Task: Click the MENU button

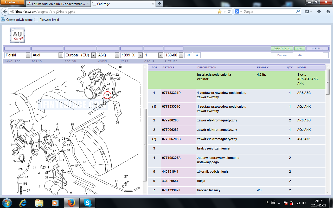Action: 317,49
